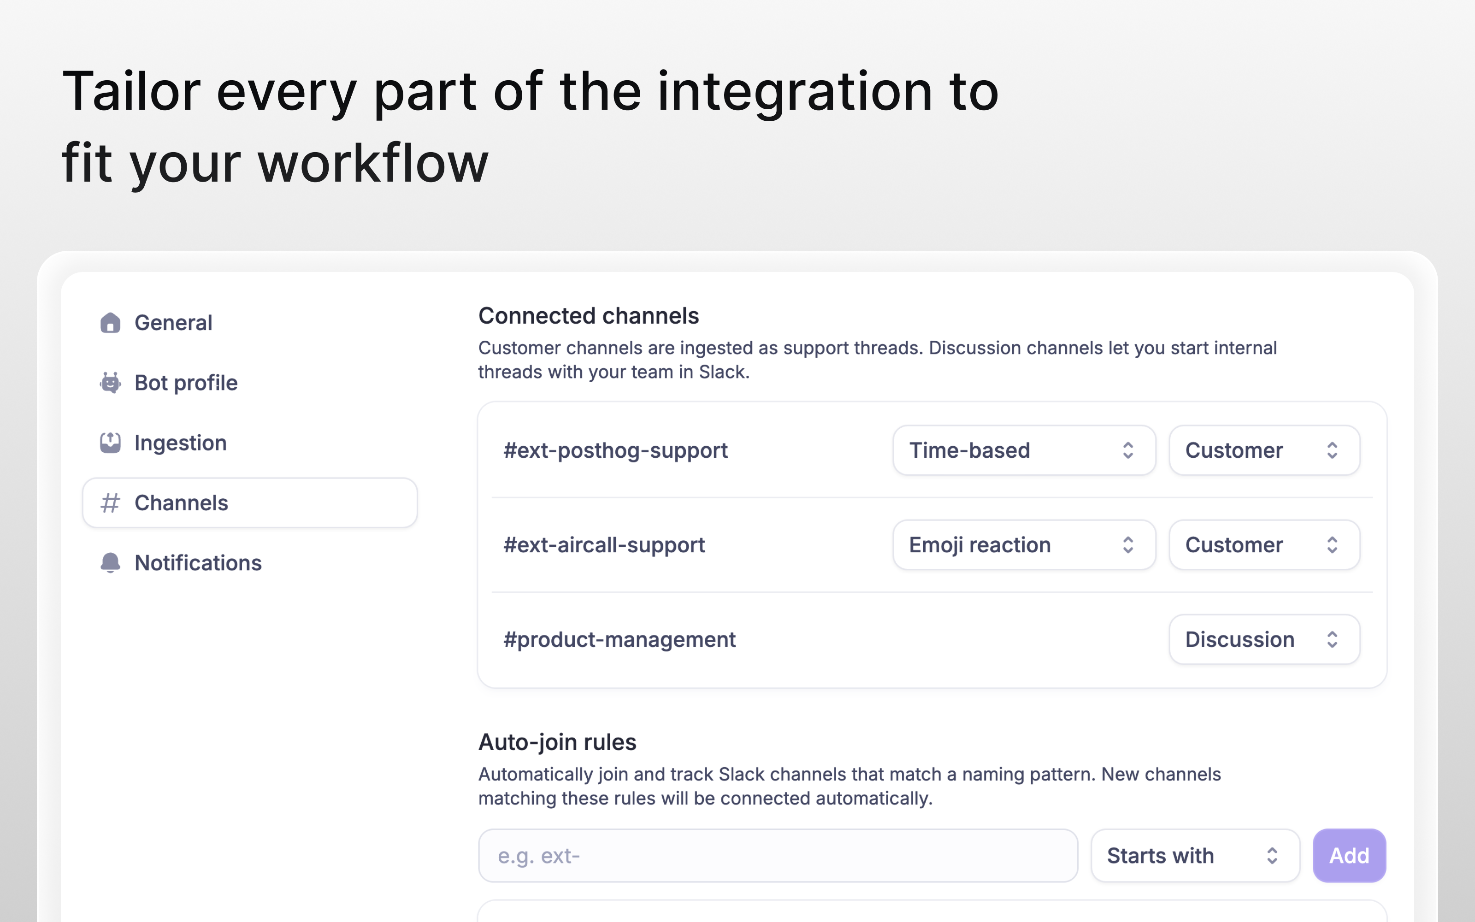Screen dimensions: 1475x922
Task: Open the Notifications section
Action: click(250, 562)
